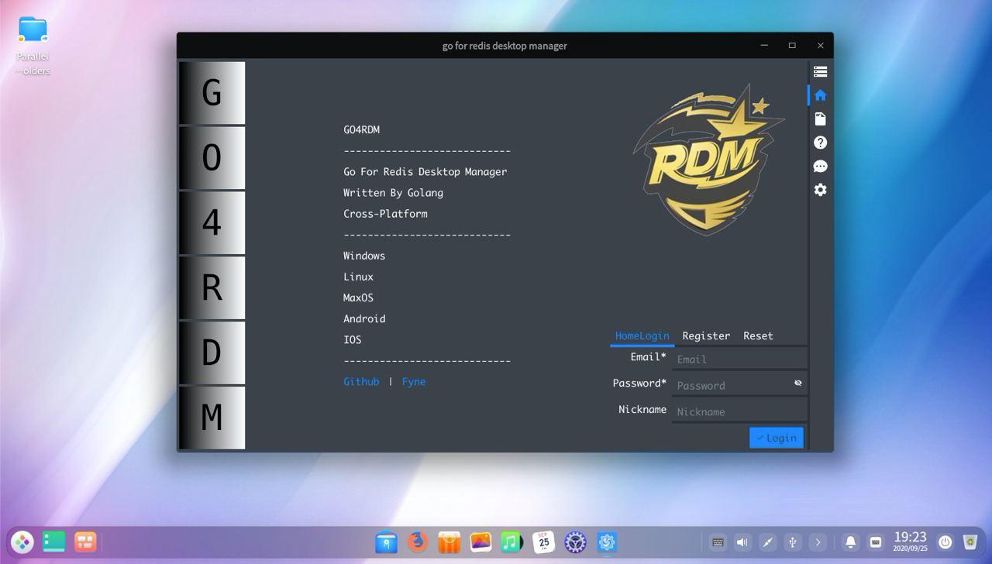
Task: Open the orange desktop grid dock icon
Action: click(85, 542)
